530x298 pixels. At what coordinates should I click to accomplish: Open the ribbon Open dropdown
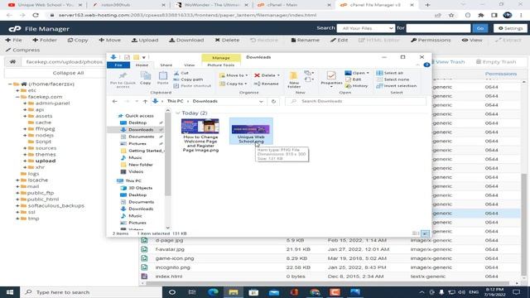point(357,73)
